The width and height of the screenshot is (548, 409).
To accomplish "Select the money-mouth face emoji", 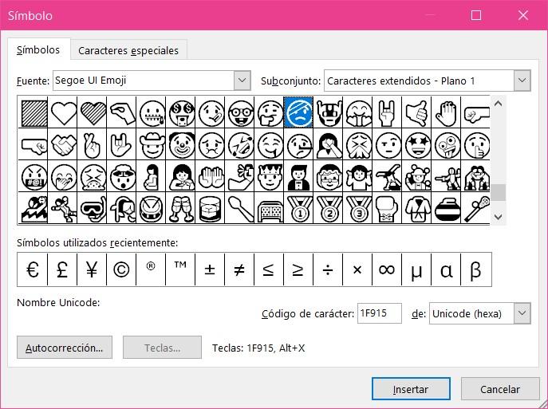I will pyautogui.click(x=180, y=112).
